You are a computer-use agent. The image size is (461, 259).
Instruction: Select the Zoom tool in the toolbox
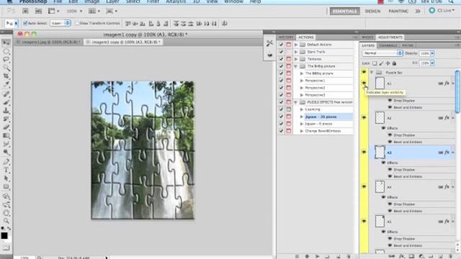[6, 221]
